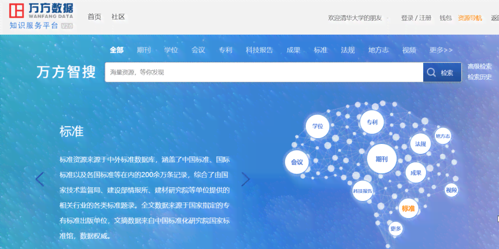Viewport: 499px width, 249px height.
Task: Click the 检索 search button
Action: [x=442, y=72]
